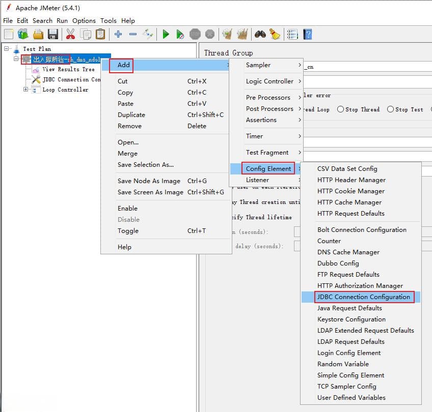
Task: Select Loop Controller tree node
Action: (65, 90)
